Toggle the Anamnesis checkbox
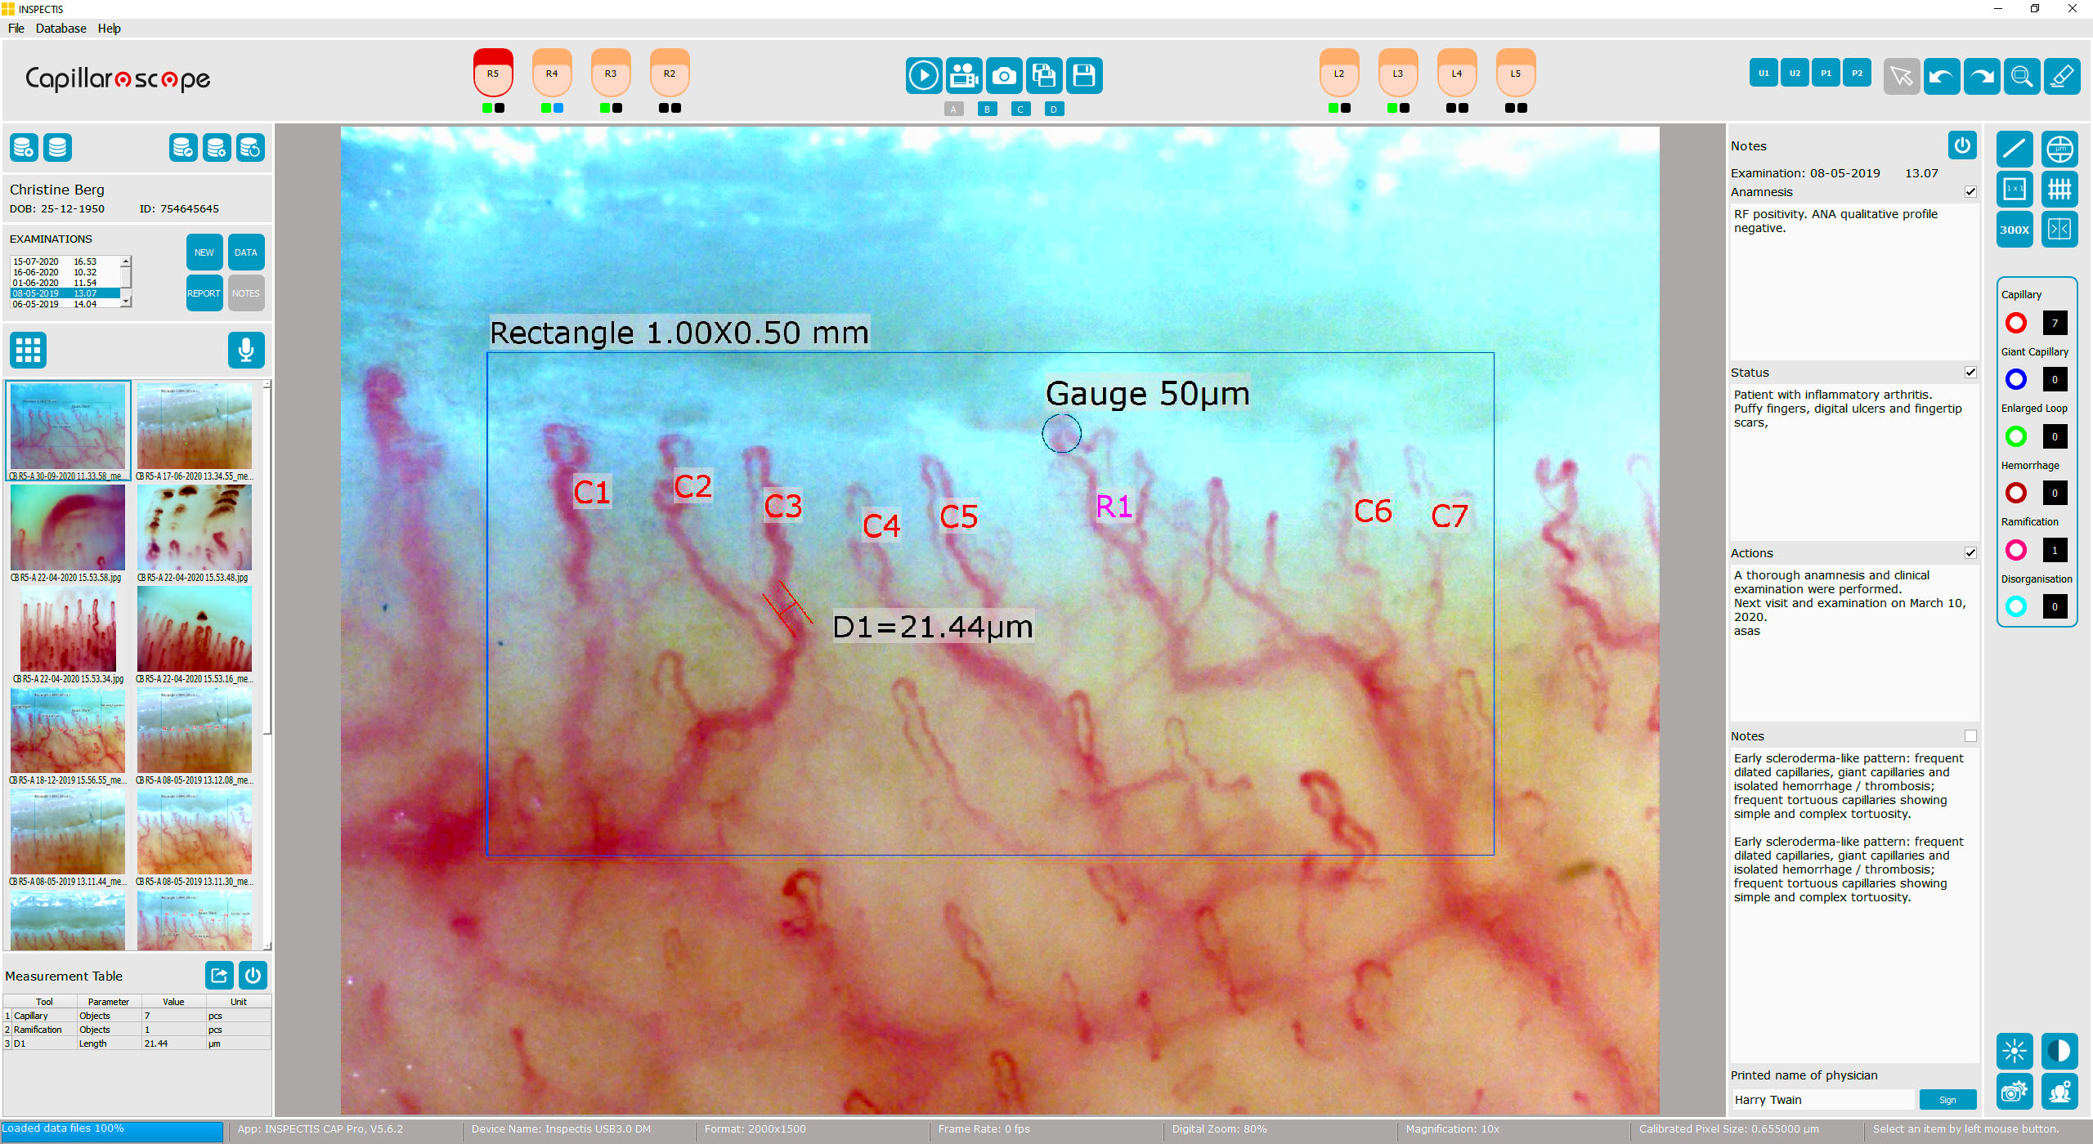The width and height of the screenshot is (2093, 1144). (1970, 192)
